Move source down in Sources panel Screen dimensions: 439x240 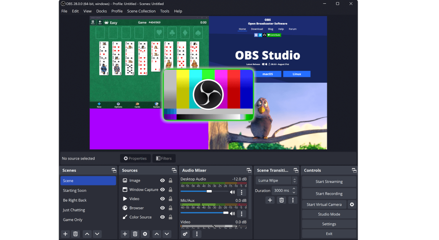[167, 234]
